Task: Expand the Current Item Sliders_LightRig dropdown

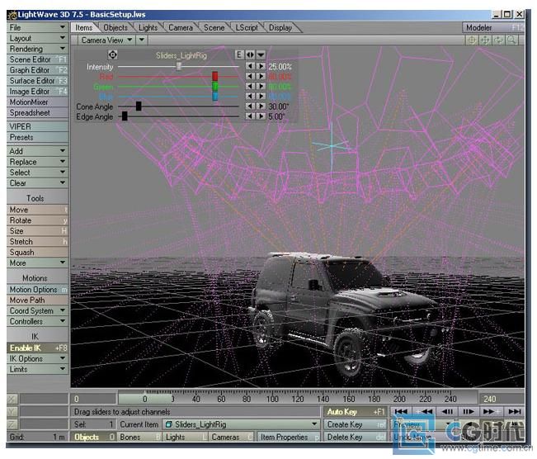Action: [x=314, y=424]
